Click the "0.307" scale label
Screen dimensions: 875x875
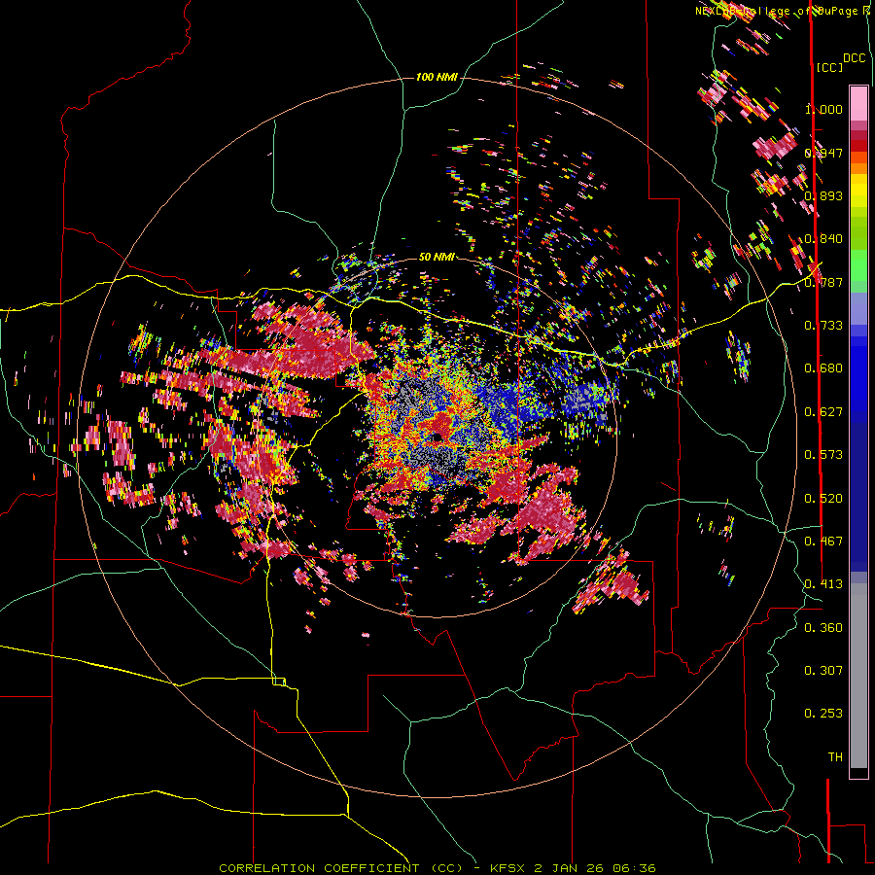click(x=823, y=671)
